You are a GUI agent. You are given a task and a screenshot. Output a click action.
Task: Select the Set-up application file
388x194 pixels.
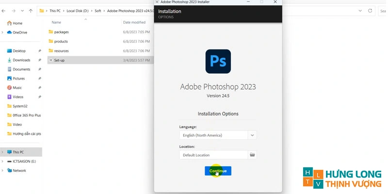coord(59,60)
